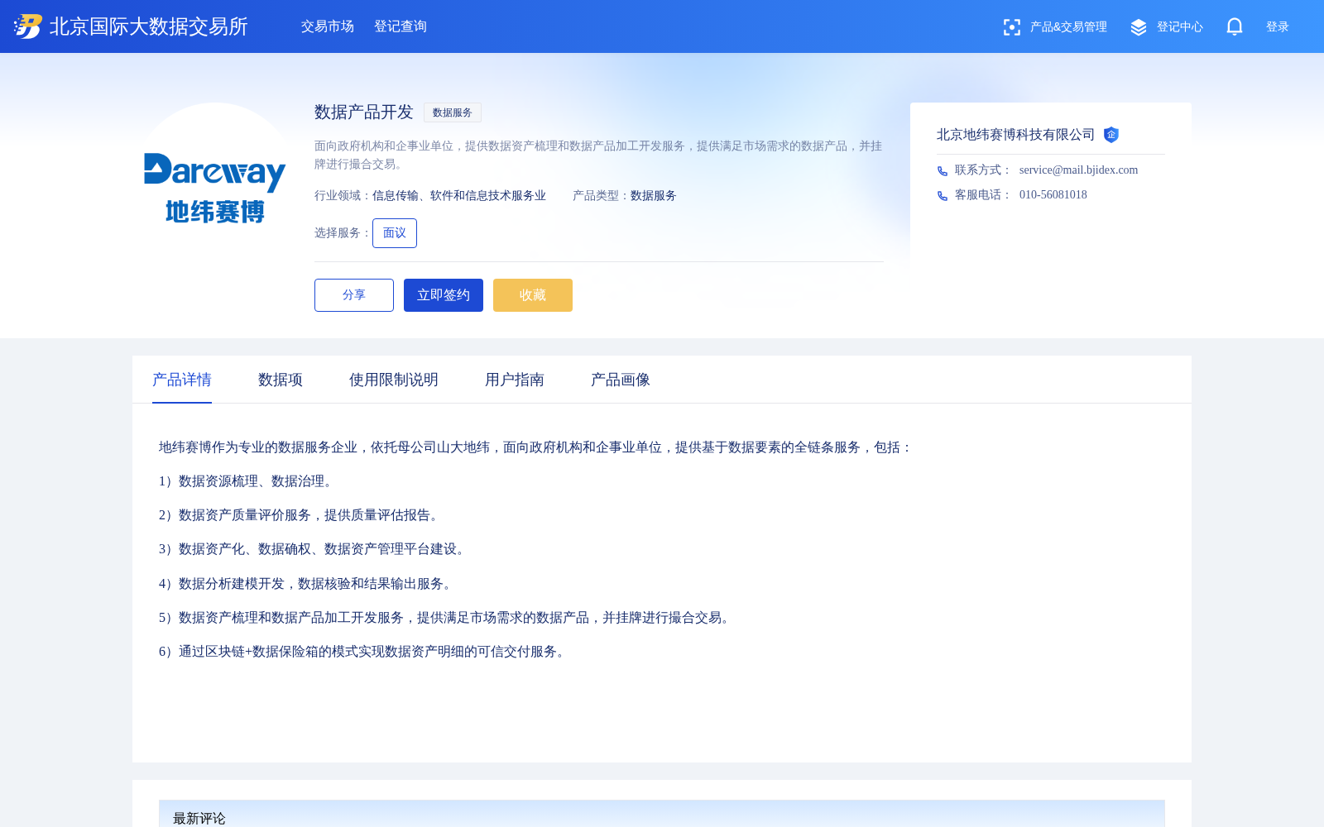Click the 数据产品开发 product title
1324x827 pixels.
click(x=364, y=112)
